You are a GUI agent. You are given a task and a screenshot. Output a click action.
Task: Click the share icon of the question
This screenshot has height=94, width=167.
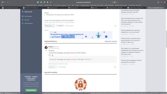115,26
